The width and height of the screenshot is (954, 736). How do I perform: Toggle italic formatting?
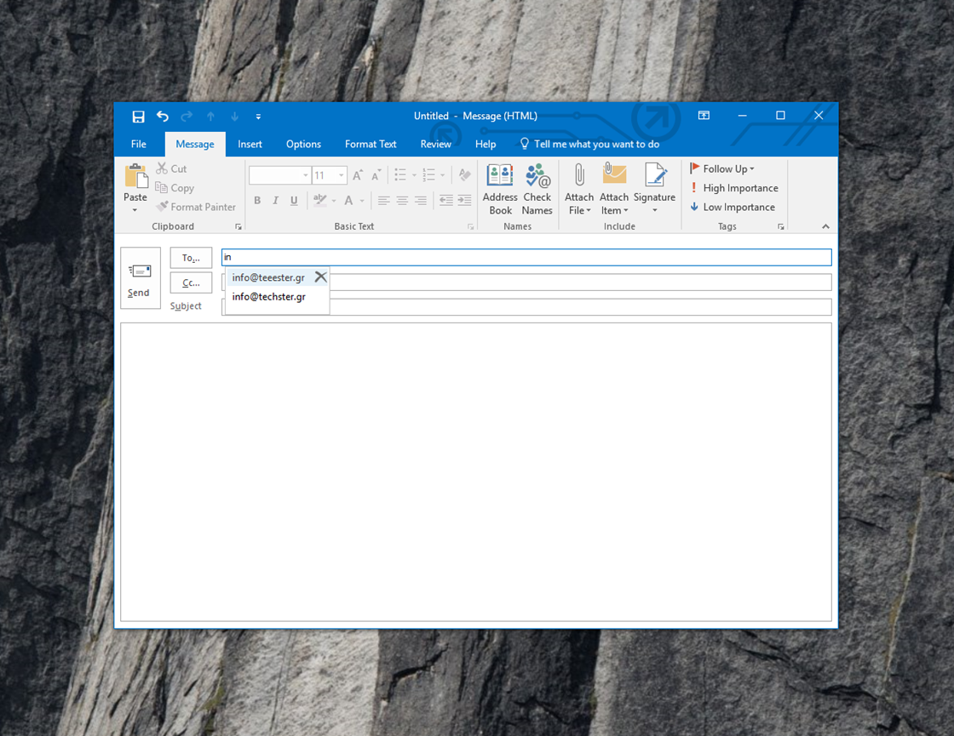click(x=275, y=200)
